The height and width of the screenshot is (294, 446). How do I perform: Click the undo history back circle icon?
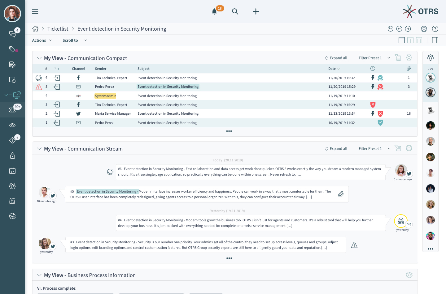click(x=391, y=29)
